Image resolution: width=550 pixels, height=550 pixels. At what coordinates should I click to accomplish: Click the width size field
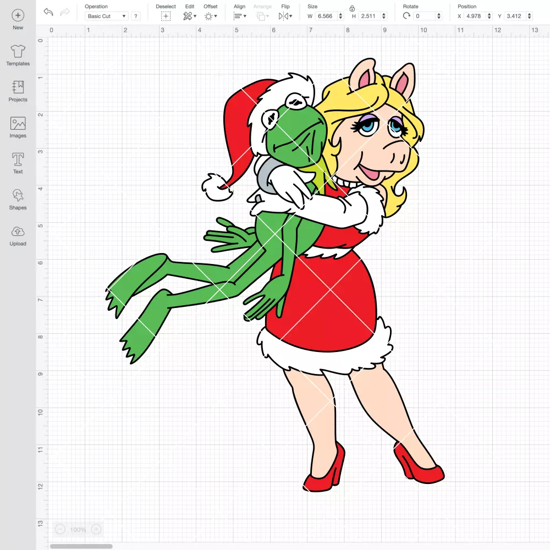326,16
